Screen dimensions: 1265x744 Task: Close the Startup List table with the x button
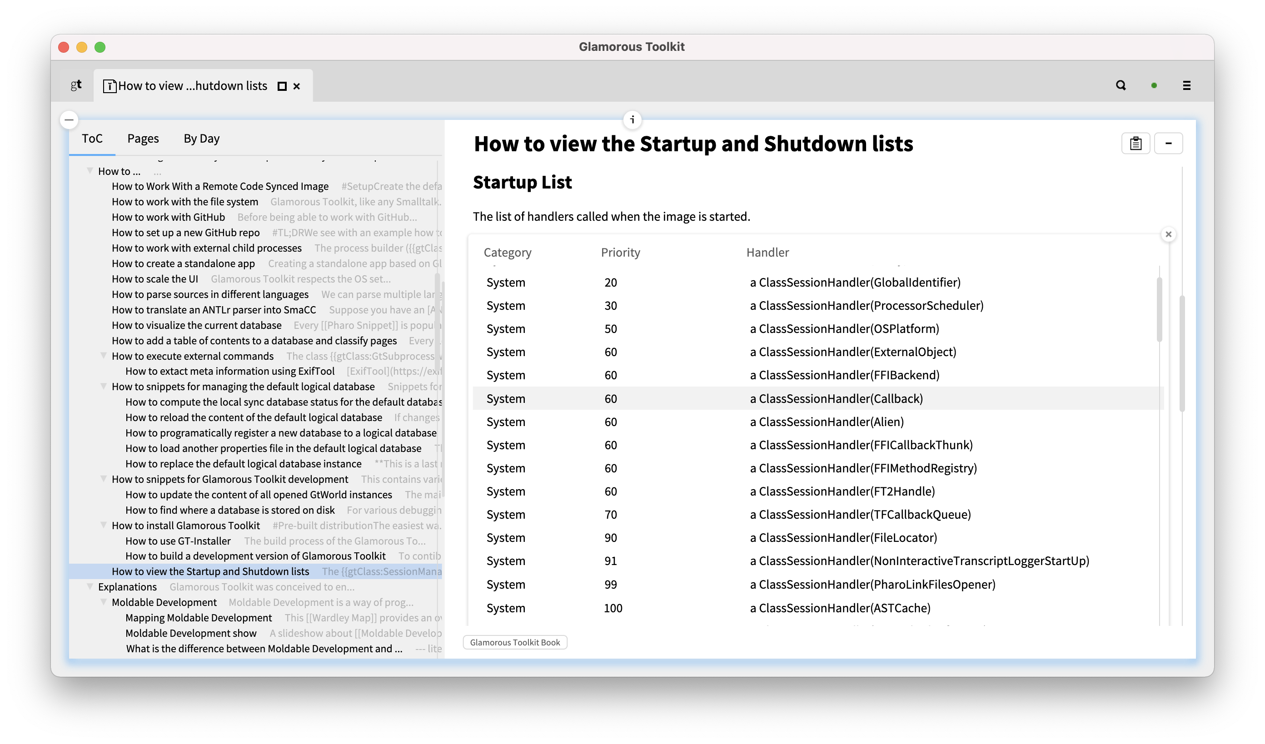tap(1168, 234)
